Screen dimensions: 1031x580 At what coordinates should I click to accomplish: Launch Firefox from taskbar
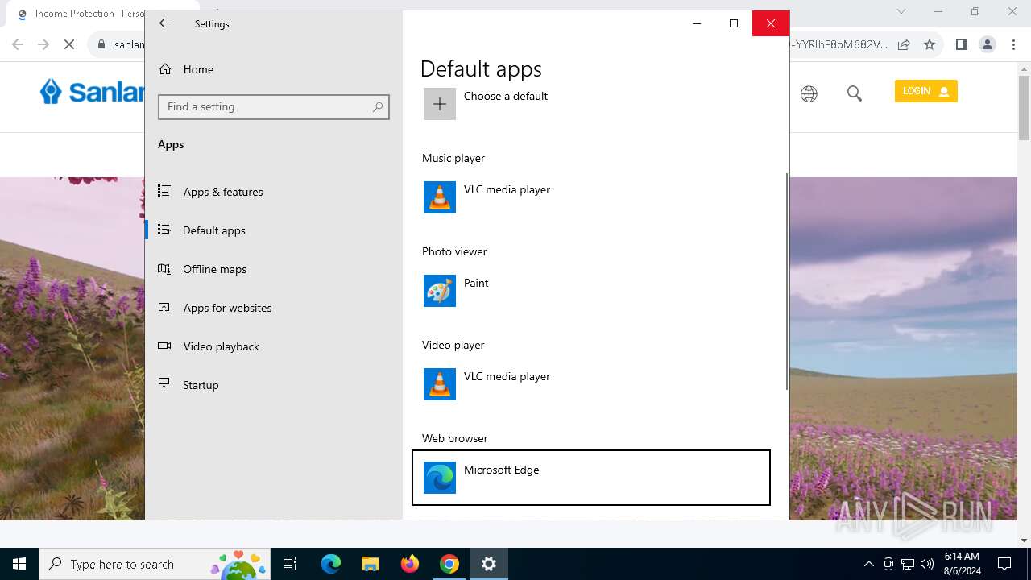(410, 564)
